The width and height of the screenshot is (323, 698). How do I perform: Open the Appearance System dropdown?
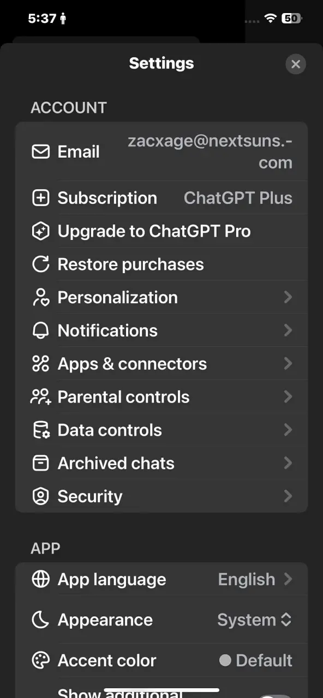pyautogui.click(x=255, y=620)
